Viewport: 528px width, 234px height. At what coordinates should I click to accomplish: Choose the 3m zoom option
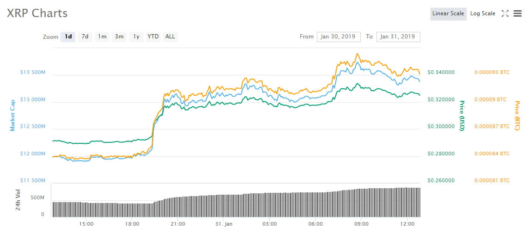(119, 37)
